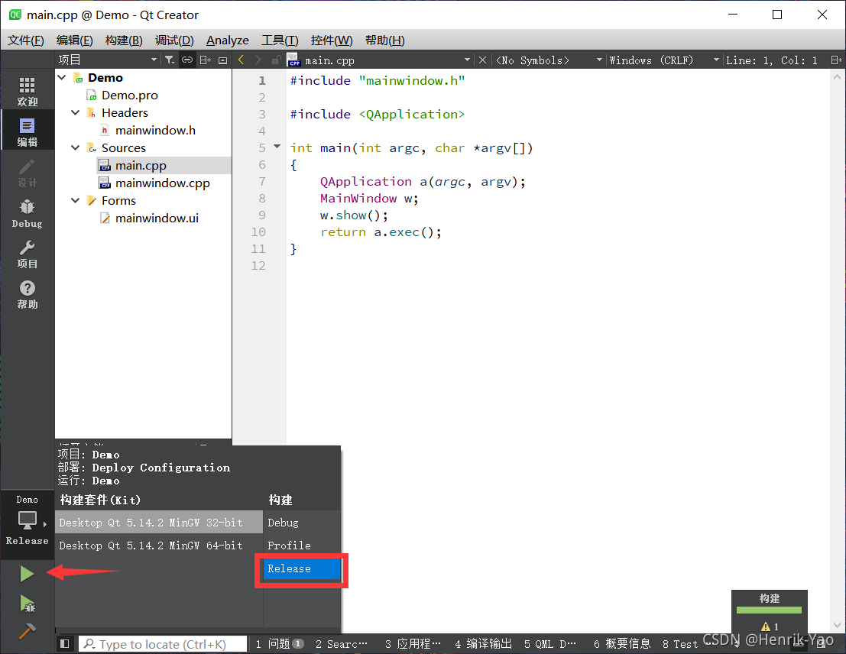Select Desktop Qt 5.14.2 MinGW 32-bit kit
The width and height of the screenshot is (846, 654).
159,523
